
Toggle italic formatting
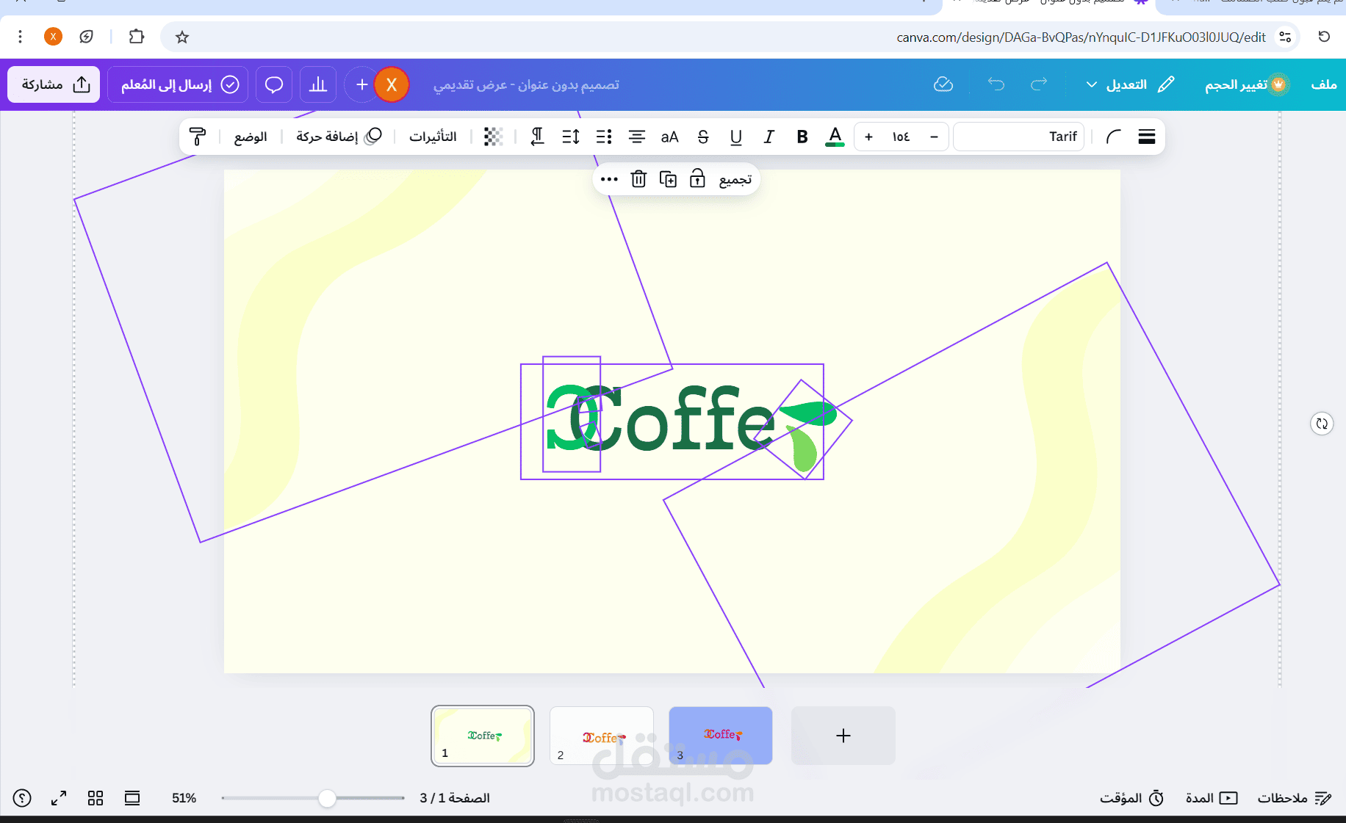[x=769, y=137]
